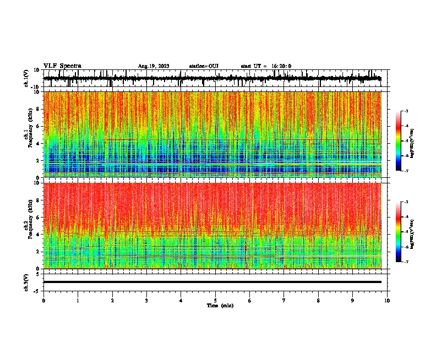Viewport: 436px width, 337px height.
Task: Pick the ch.1 spectrogram color scale bar
Action: tap(399, 141)
